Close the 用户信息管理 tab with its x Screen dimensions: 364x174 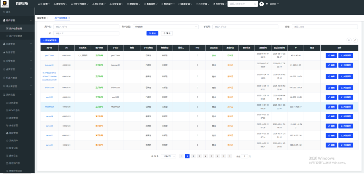click(x=69, y=18)
